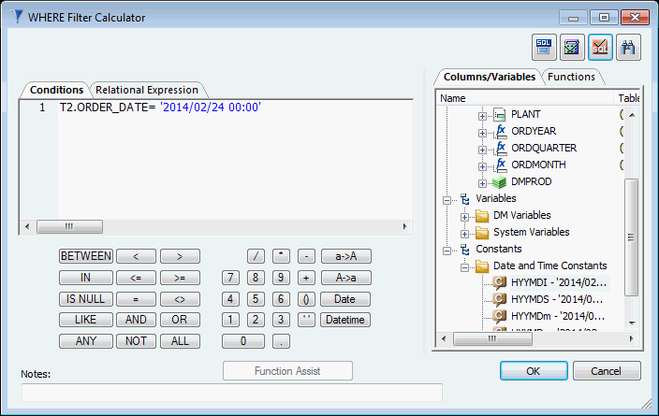Click the Datetime button
The height and width of the screenshot is (416, 659).
(345, 320)
